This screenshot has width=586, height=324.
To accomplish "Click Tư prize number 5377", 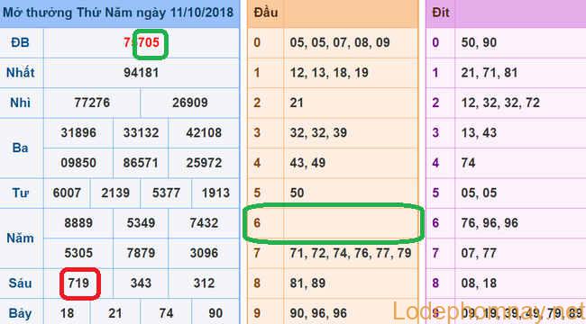I will 166,193.
